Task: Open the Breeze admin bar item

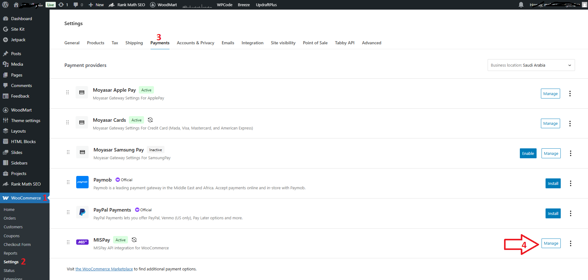Action: (x=244, y=5)
